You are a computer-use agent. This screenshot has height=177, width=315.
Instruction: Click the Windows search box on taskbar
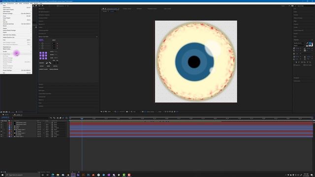click(x=22, y=175)
